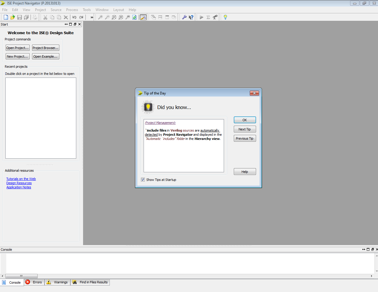Open the Window menu
Screen dimensions: 378x292
pos(102,10)
